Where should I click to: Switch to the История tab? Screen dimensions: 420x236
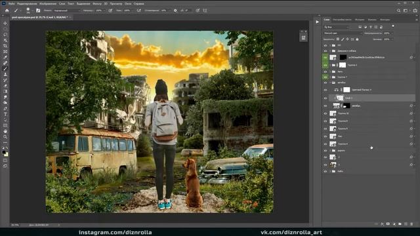click(360, 20)
